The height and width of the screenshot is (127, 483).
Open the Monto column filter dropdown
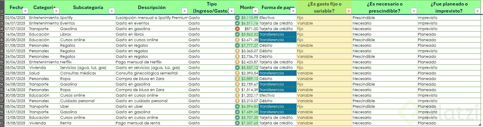pos(255,11)
